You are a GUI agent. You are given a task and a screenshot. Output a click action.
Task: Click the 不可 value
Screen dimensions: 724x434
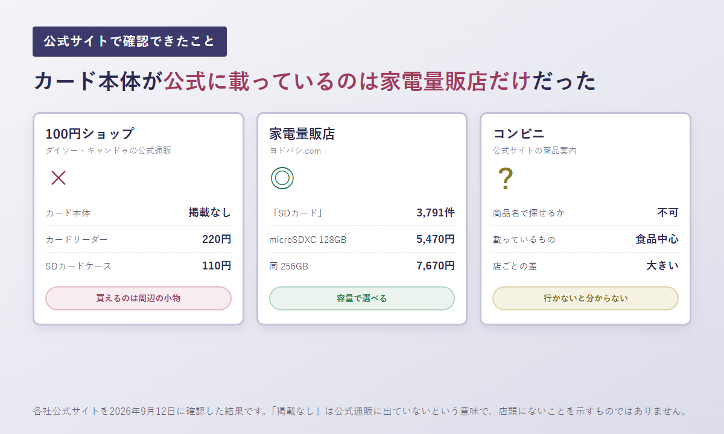668,212
